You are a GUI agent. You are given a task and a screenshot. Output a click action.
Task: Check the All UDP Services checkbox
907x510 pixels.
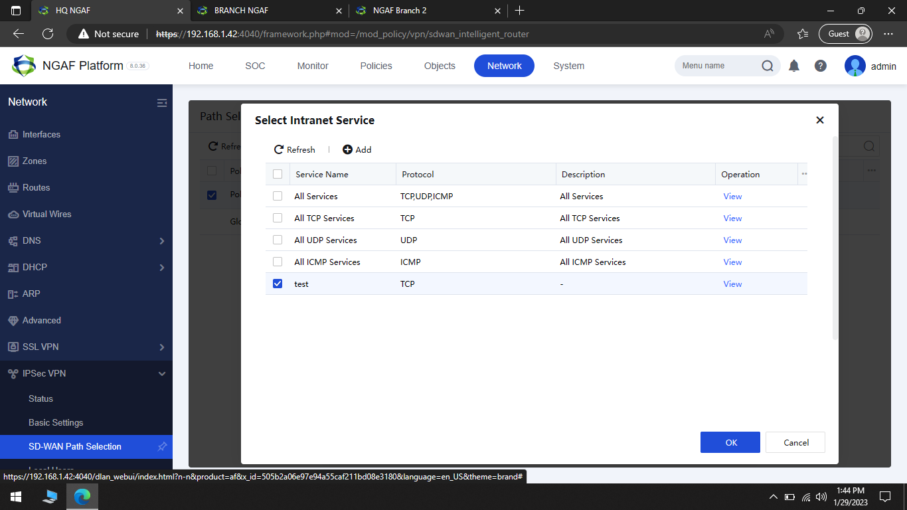(x=278, y=240)
